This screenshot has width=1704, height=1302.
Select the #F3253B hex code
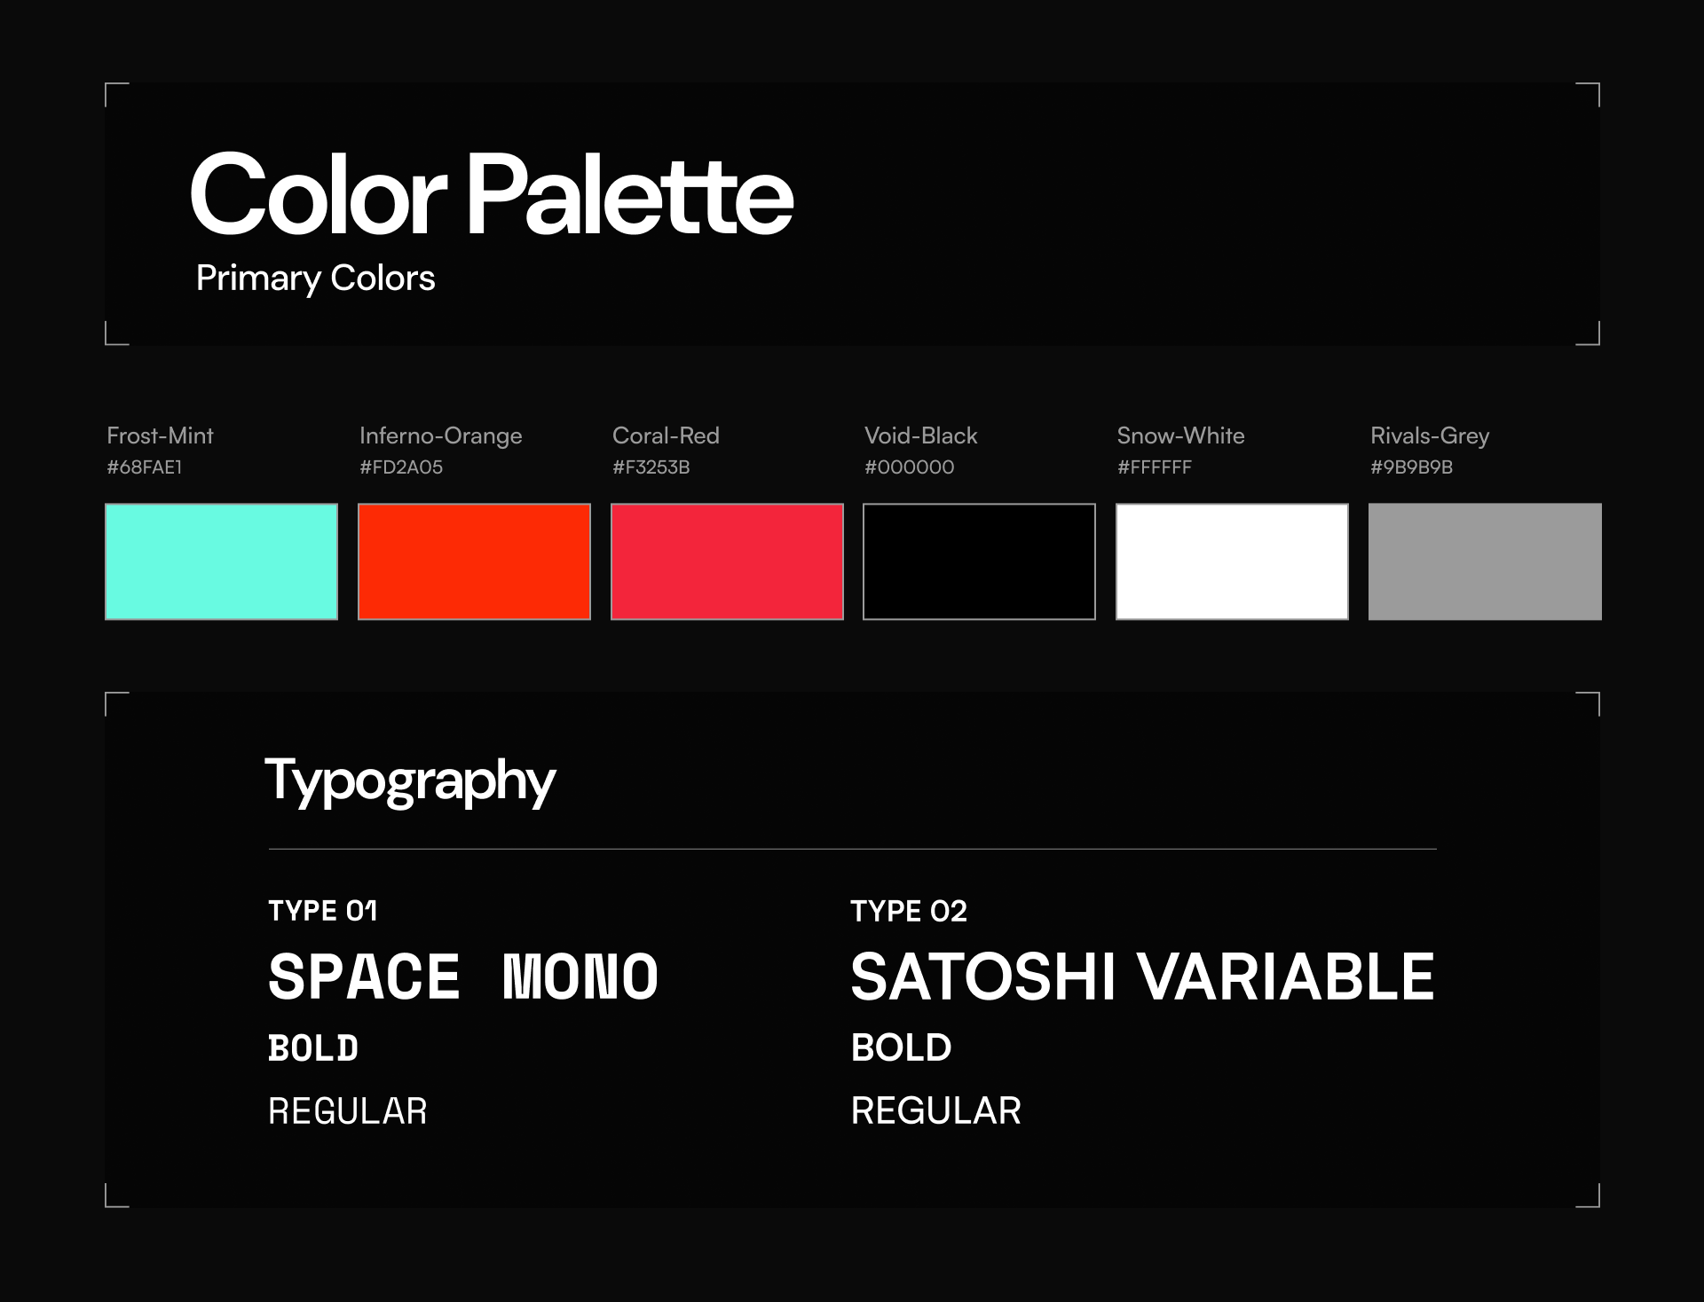651,467
